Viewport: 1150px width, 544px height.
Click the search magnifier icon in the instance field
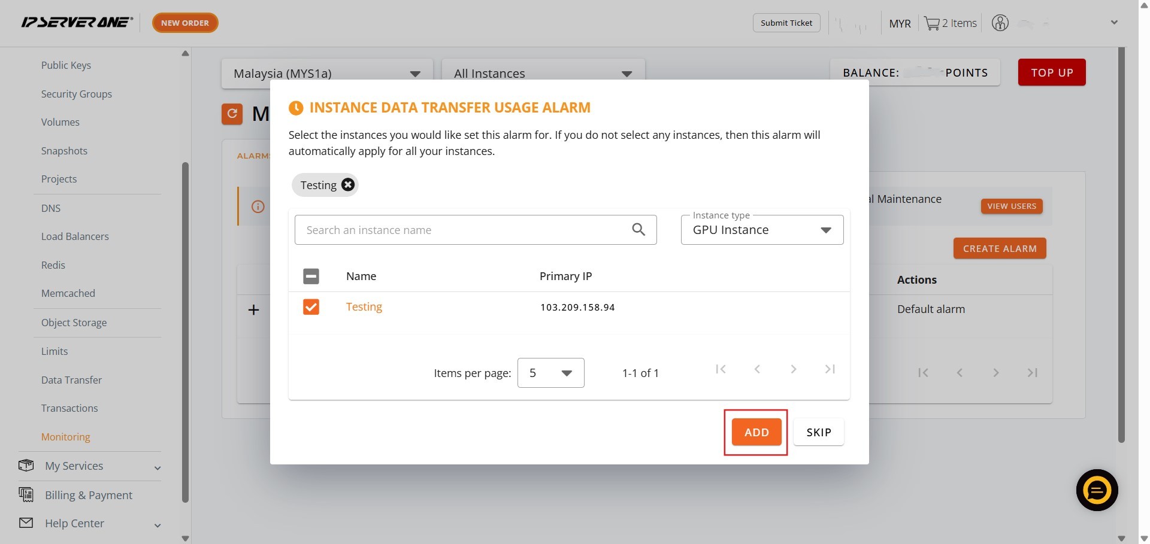[638, 230]
